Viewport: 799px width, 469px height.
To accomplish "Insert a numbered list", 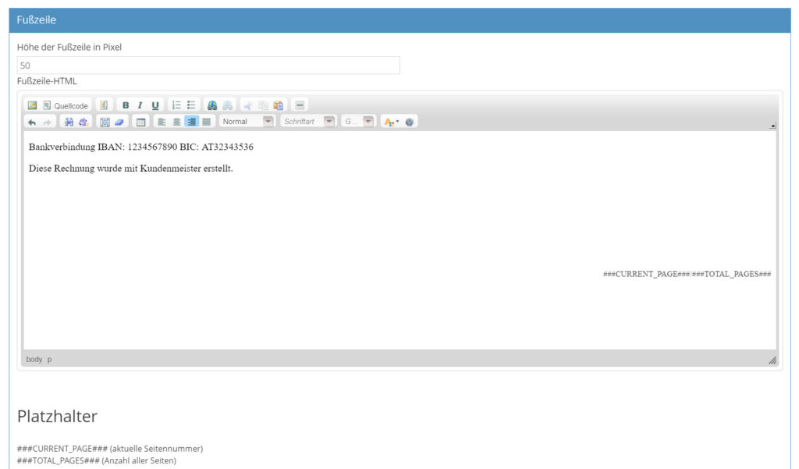I will (x=176, y=105).
